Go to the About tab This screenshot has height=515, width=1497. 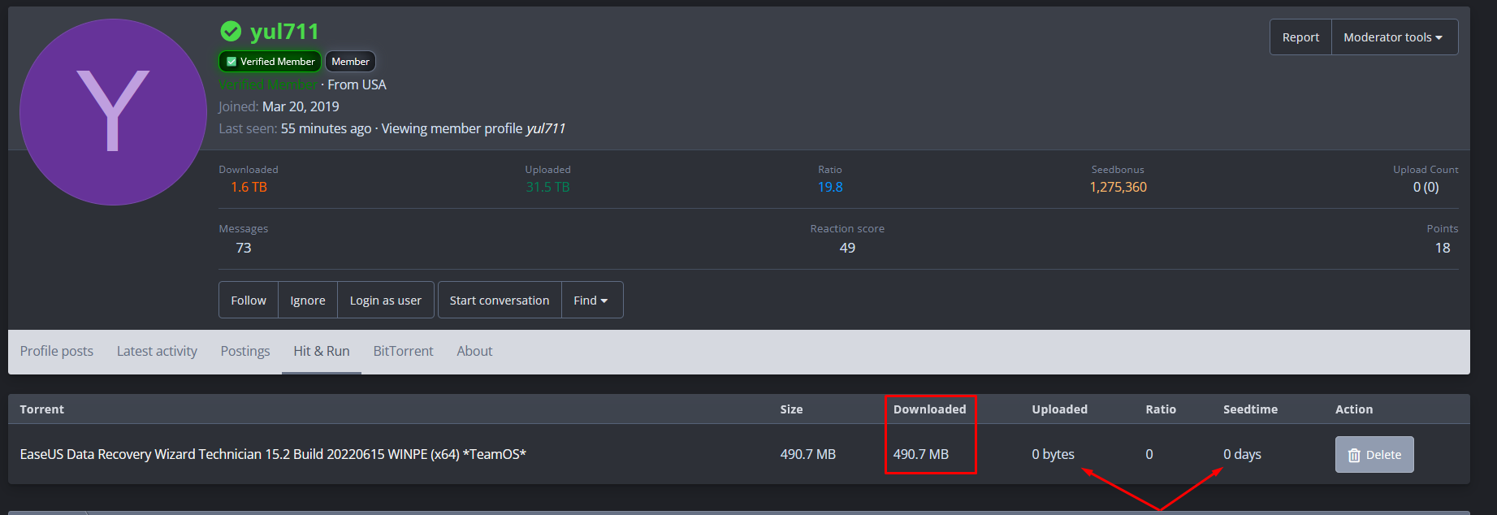pyautogui.click(x=474, y=351)
